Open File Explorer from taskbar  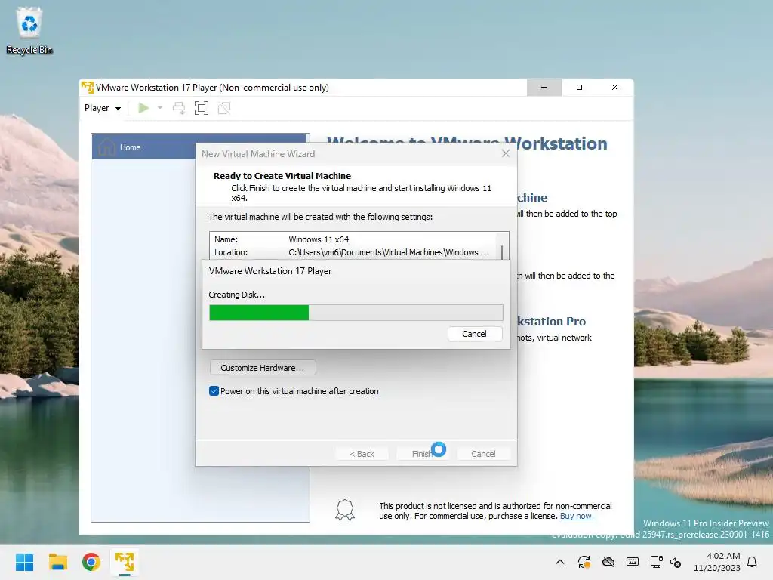57,562
